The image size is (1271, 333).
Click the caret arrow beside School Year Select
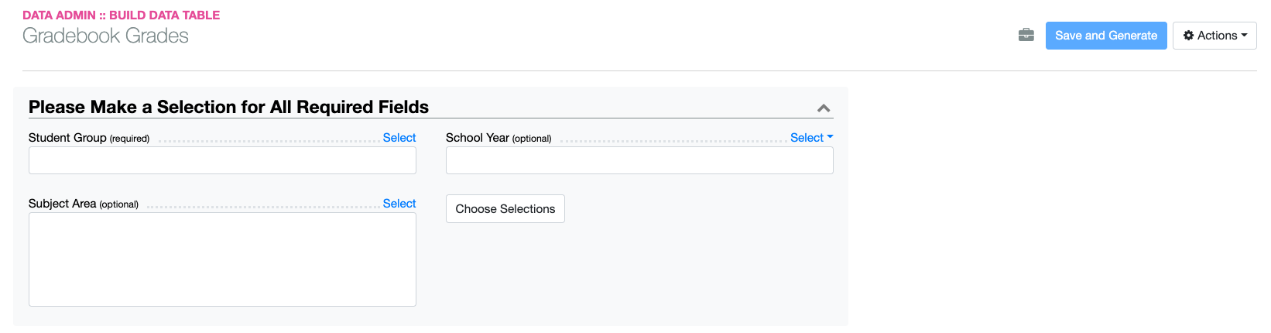click(x=831, y=136)
